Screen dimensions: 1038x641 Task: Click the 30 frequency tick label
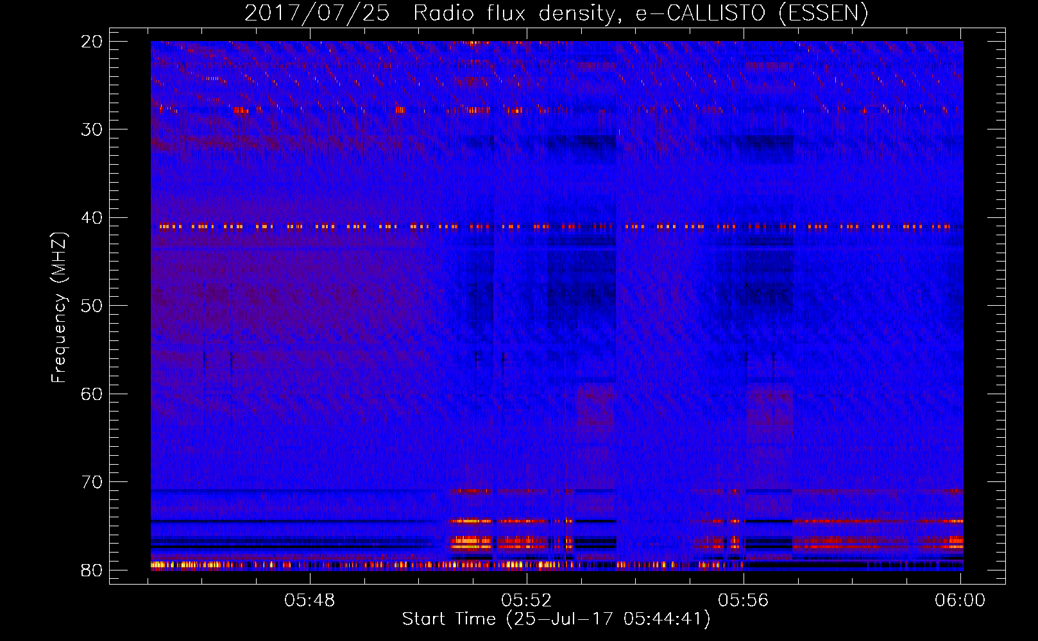pos(92,129)
